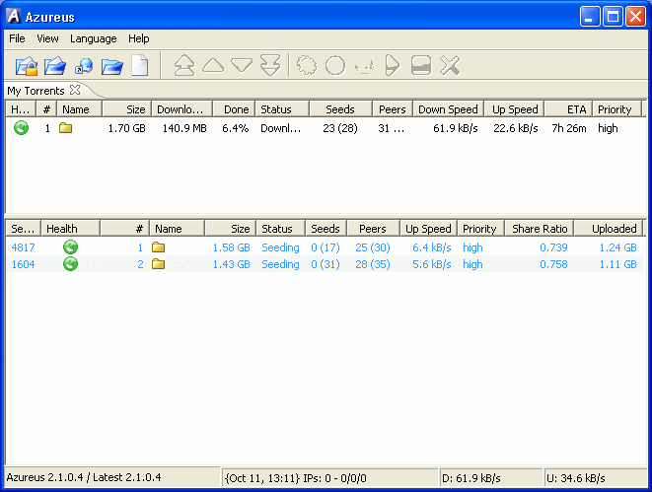Open the View menu
The height and width of the screenshot is (492, 652).
click(x=47, y=38)
